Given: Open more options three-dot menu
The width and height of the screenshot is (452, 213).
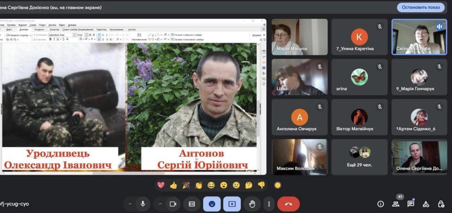Looking at the screenshot, I should tap(269, 204).
